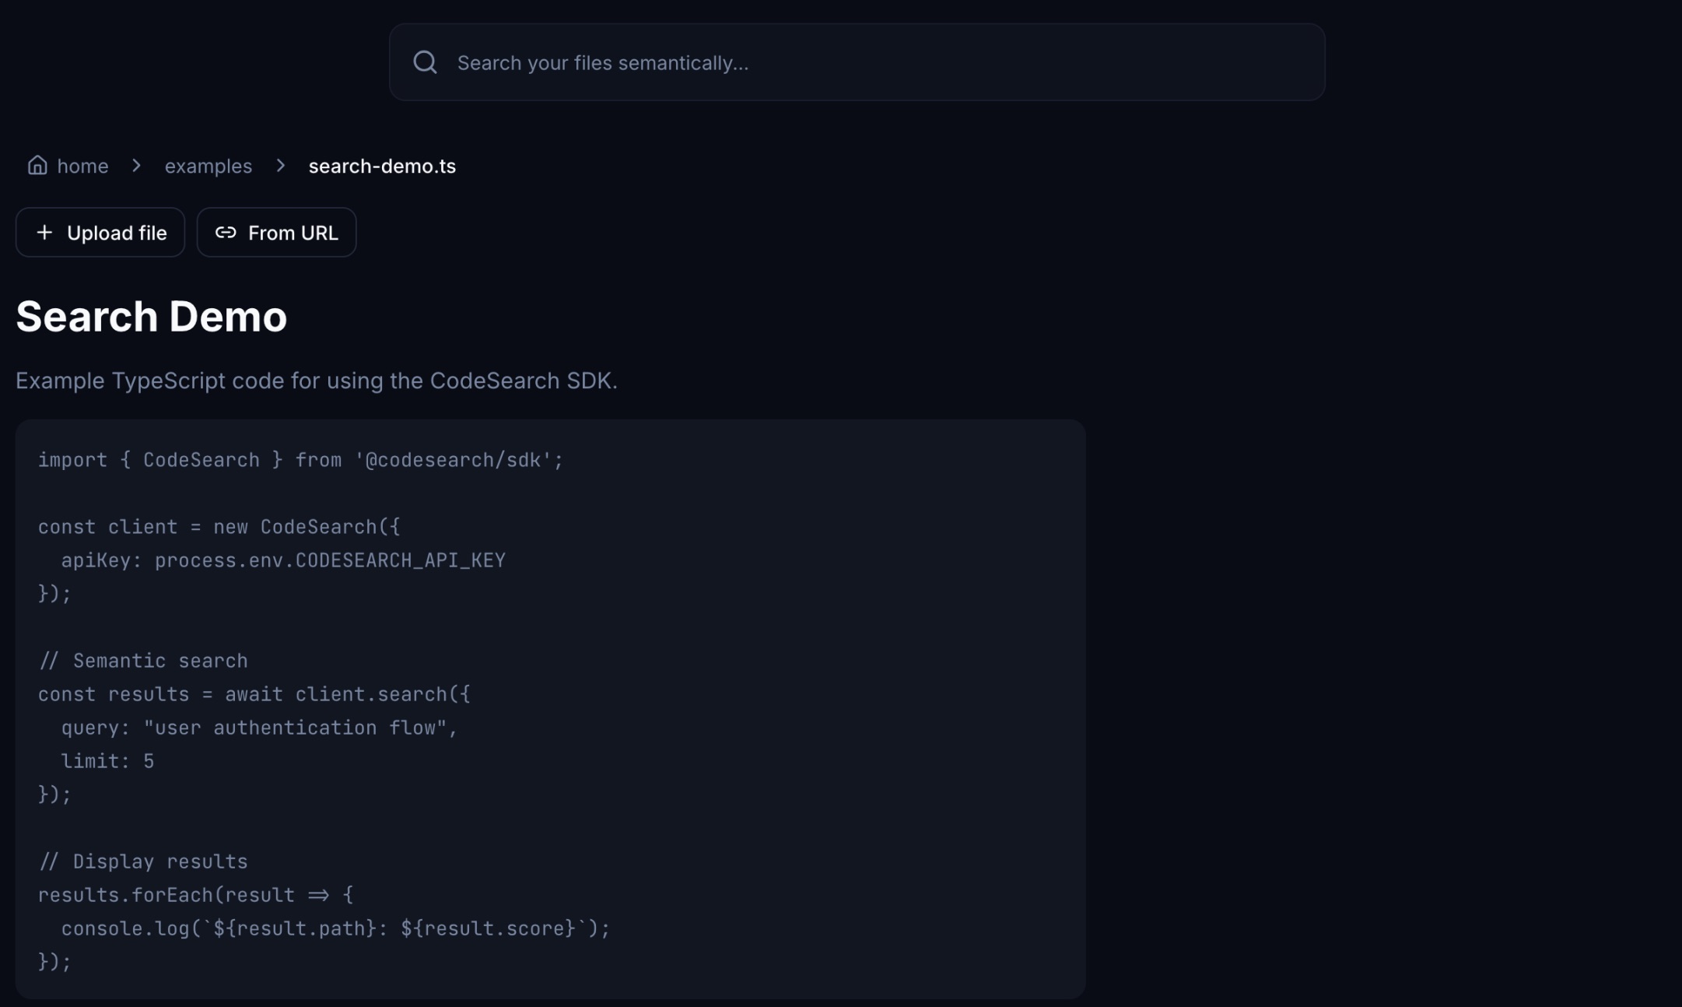Click chevron before search-demo.ts breadcrumb
This screenshot has height=1007, width=1682.
tap(281, 166)
